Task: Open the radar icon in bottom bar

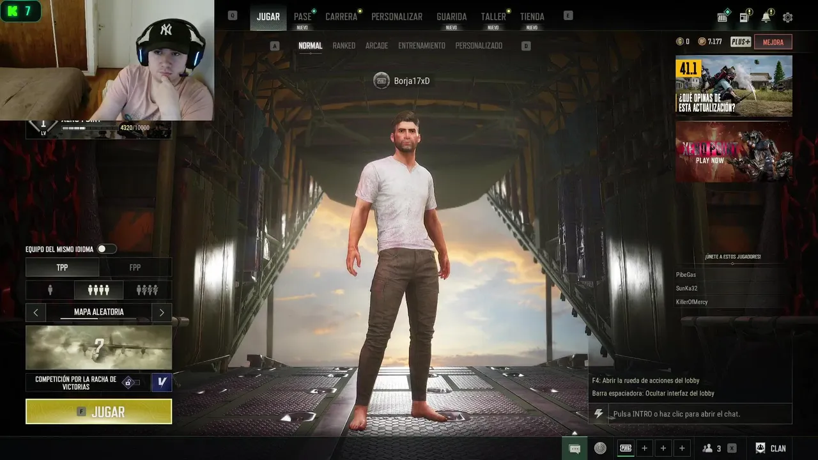Action: 600,448
